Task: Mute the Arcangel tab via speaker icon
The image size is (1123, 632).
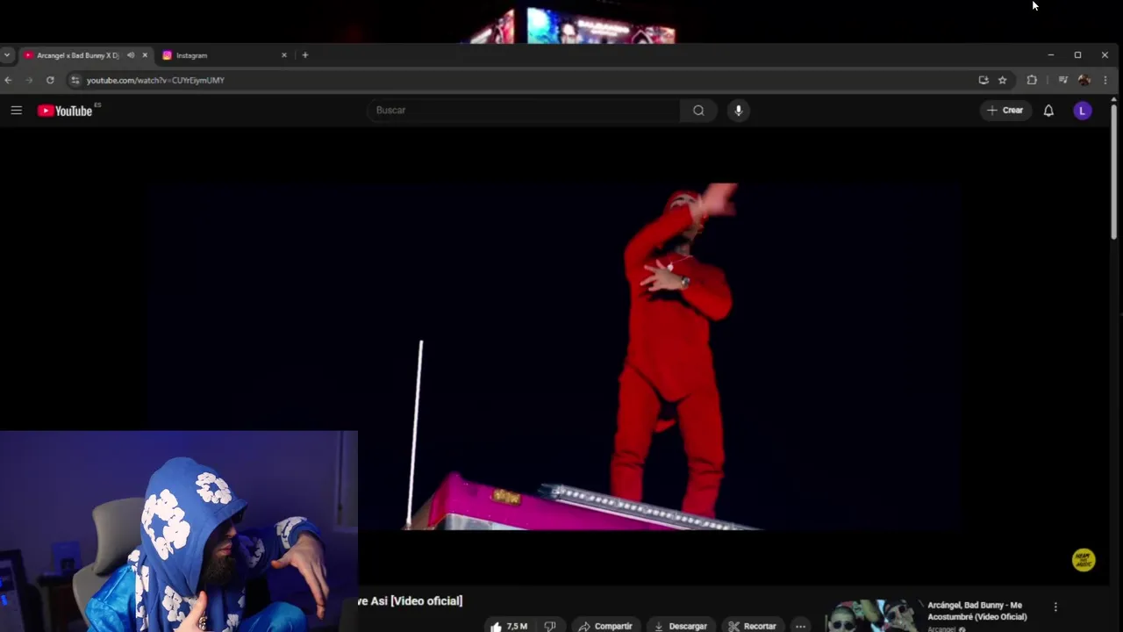Action: coord(131,55)
